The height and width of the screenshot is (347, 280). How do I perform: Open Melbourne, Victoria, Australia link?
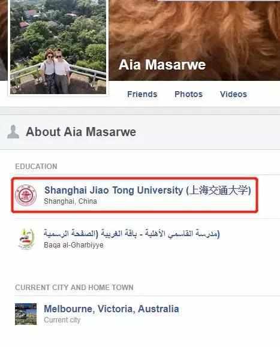coord(112,309)
